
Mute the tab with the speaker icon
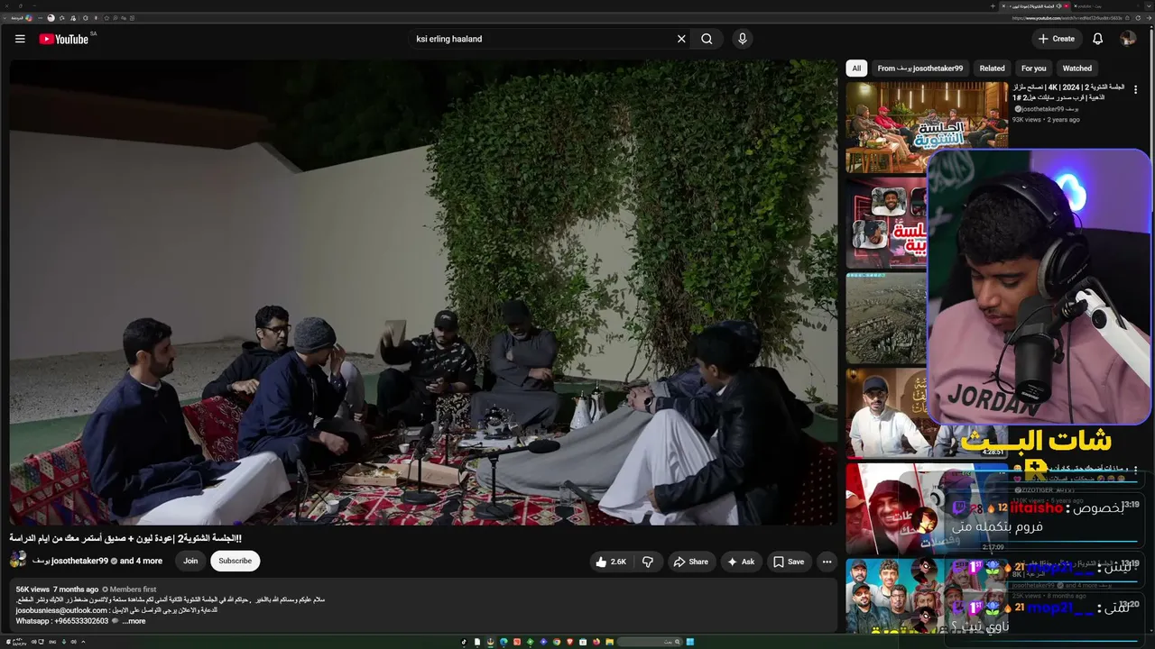pyautogui.click(x=1058, y=6)
